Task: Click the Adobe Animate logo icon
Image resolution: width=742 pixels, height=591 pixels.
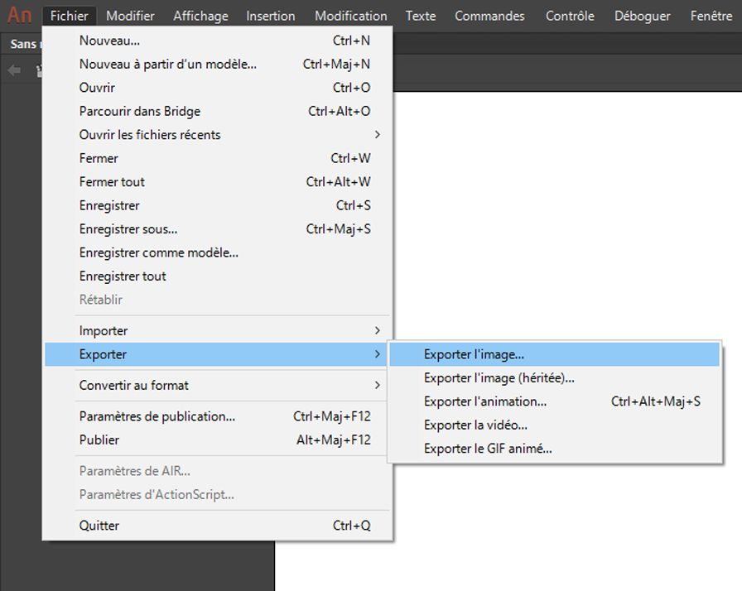Action: 18,13
